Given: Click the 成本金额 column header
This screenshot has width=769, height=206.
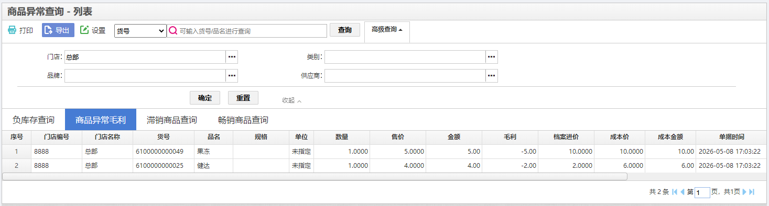Looking at the screenshot, I should click(670, 137).
